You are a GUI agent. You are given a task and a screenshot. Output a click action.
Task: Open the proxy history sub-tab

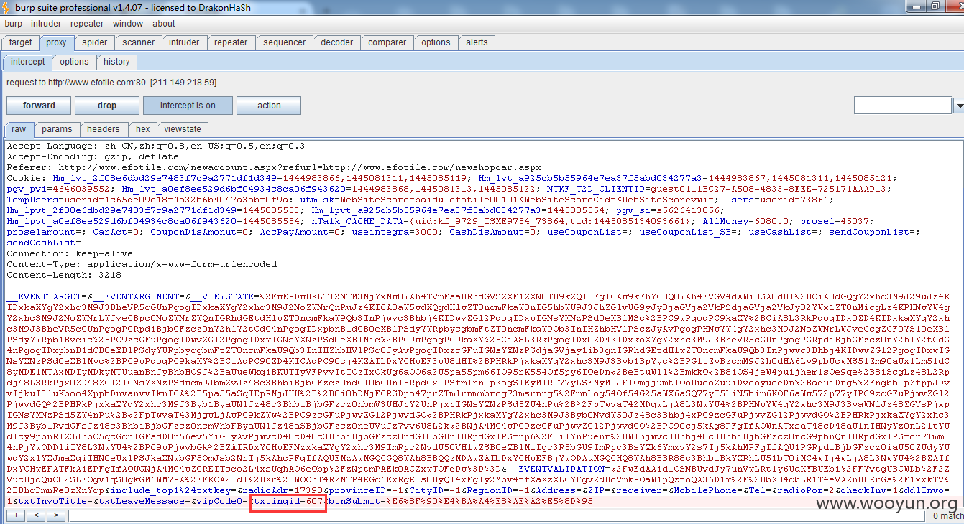116,62
